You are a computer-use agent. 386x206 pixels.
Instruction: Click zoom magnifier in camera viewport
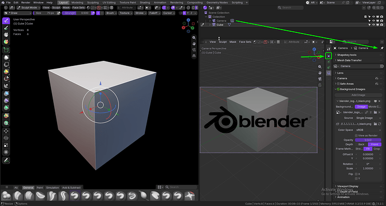[320, 67]
